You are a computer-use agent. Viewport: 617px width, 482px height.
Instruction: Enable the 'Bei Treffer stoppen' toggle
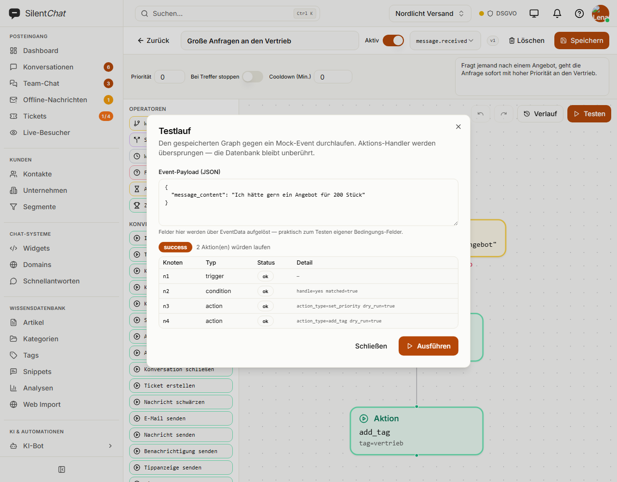253,77
